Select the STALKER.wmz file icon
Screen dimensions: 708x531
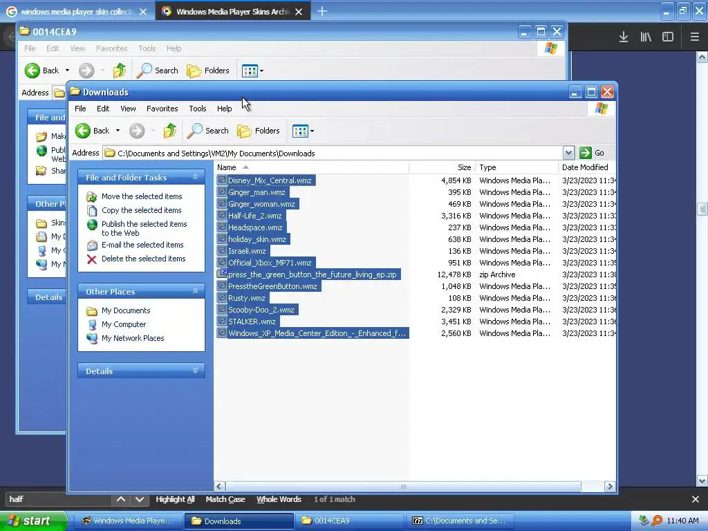(222, 321)
